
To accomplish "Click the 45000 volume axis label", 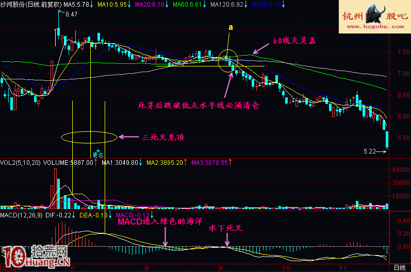I will pos(401,170).
